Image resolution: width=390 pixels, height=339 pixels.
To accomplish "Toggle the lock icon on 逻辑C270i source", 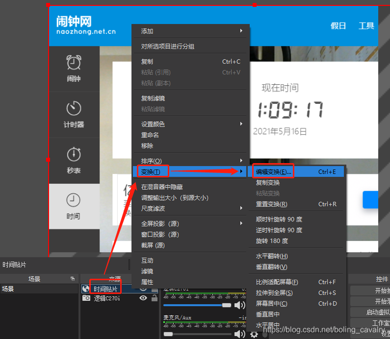I will (x=155, y=298).
